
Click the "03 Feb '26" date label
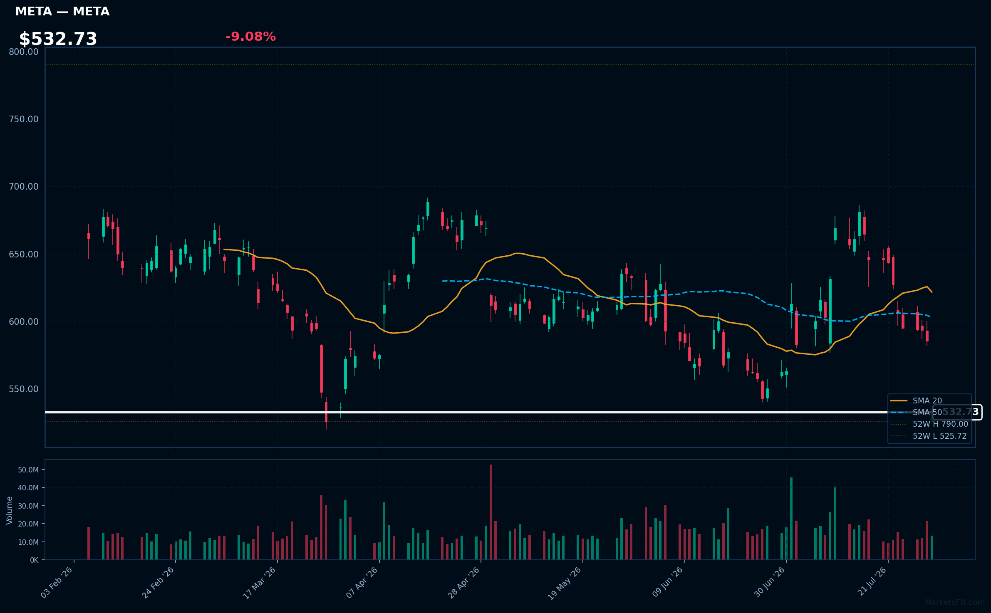click(x=57, y=583)
